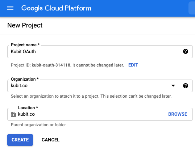This screenshot has height=149, width=195.
Task: Open the Project name help icon
Action: click(186, 51)
